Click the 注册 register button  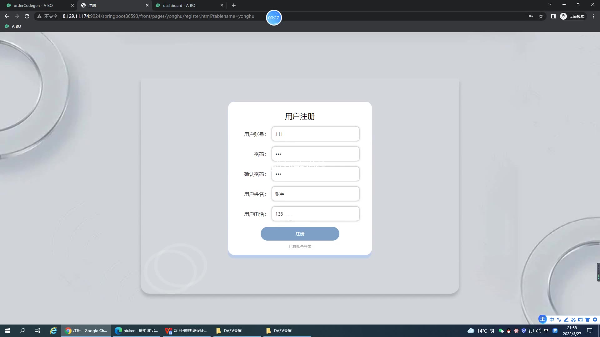(x=300, y=234)
